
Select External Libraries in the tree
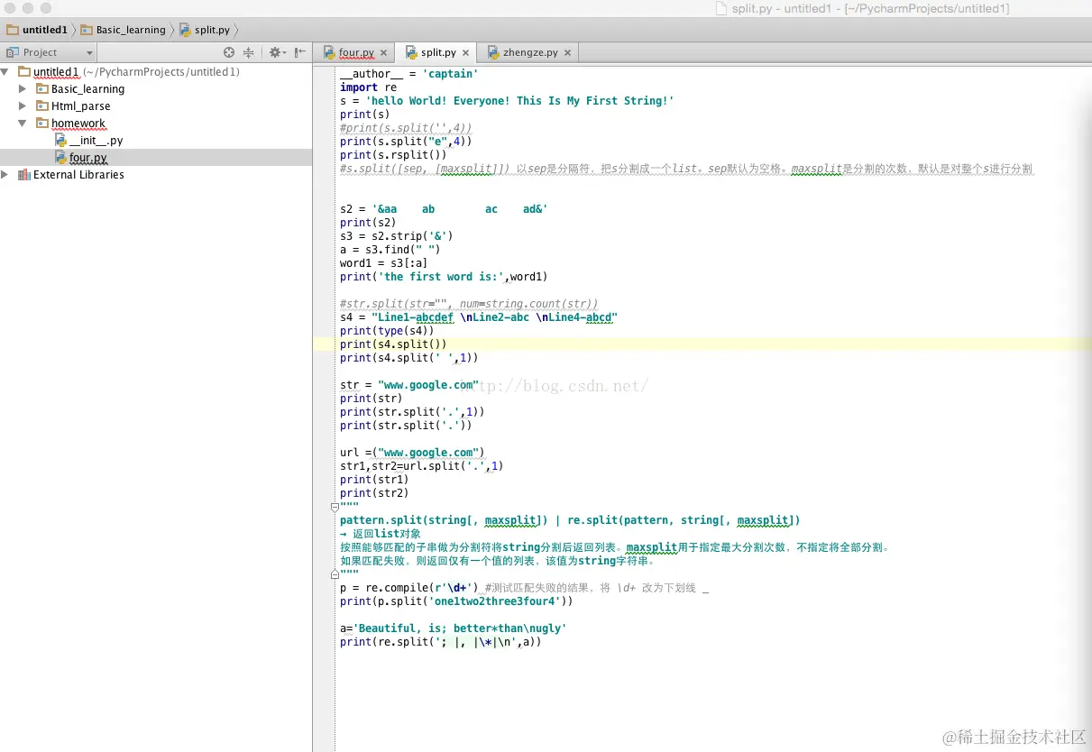coord(156,174)
